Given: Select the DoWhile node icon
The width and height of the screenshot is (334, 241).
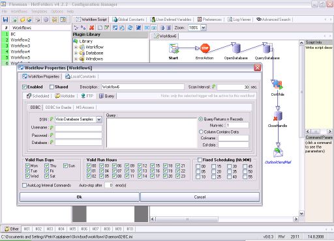Looking at the screenshot, I should pos(278,85).
